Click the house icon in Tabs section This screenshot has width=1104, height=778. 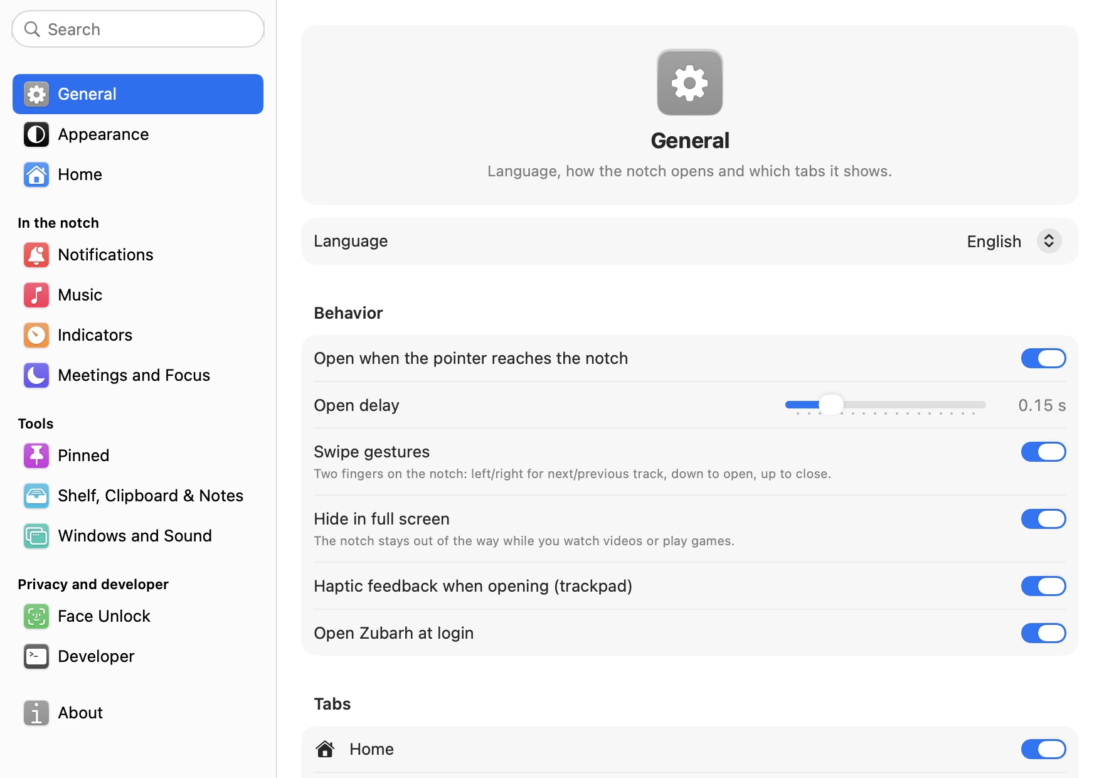click(x=325, y=749)
